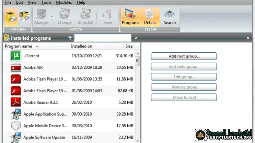Click the 39.28 MB size value
Screen dimensions: 255x143
pyautogui.click(x=125, y=114)
